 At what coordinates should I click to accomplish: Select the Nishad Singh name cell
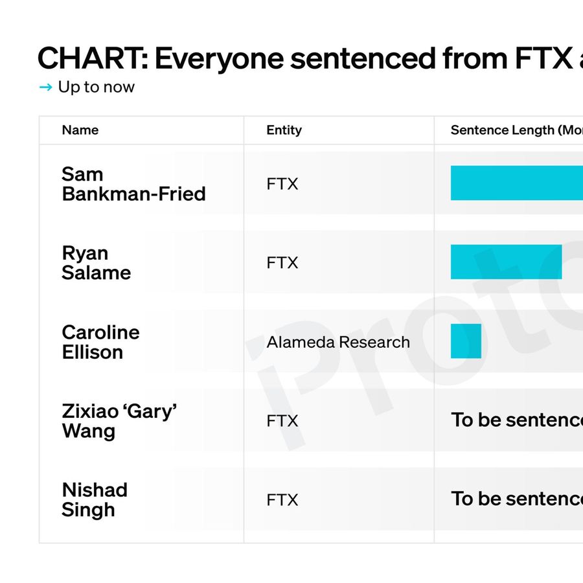[x=94, y=499]
